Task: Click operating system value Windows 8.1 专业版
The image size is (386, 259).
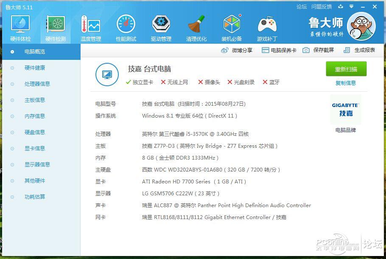Action: 190,116
